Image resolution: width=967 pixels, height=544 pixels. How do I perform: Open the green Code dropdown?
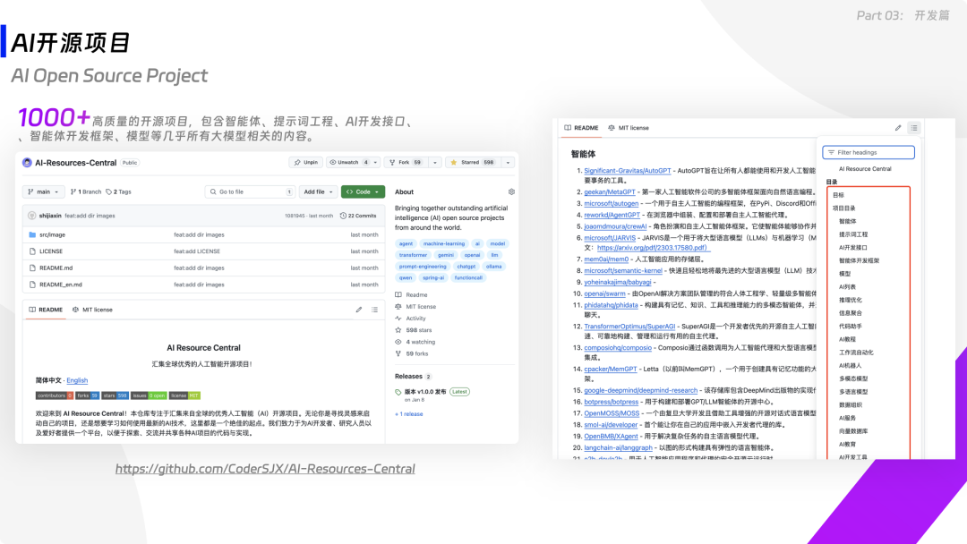tap(363, 191)
